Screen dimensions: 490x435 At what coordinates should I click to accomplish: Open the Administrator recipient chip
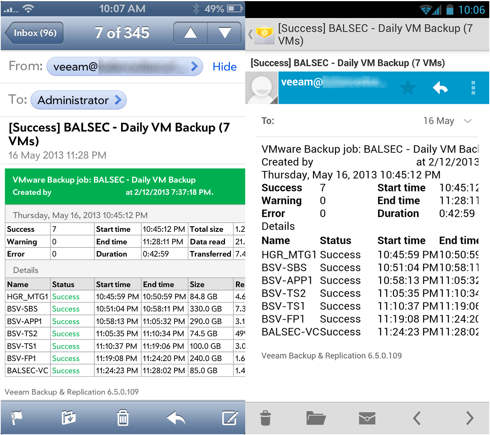78,100
